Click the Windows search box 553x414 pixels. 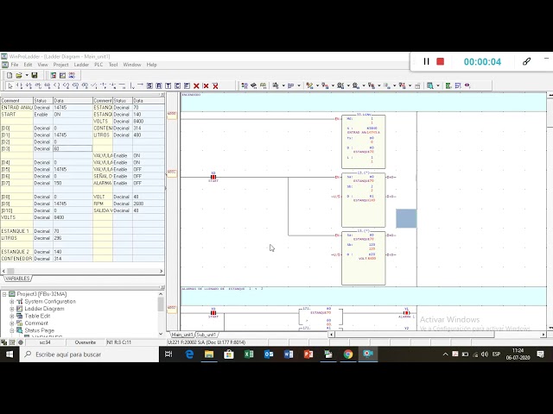[x=89, y=354]
